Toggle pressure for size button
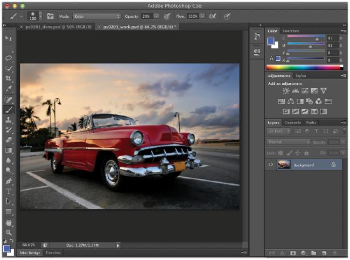 (227, 16)
